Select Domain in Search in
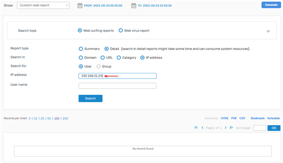Image resolution: width=283 pixels, height=163 pixels. pyautogui.click(x=80, y=58)
